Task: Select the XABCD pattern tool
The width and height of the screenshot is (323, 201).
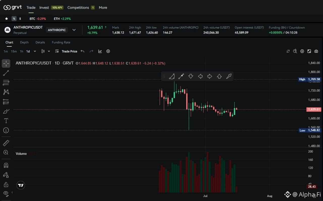Action: [6, 92]
